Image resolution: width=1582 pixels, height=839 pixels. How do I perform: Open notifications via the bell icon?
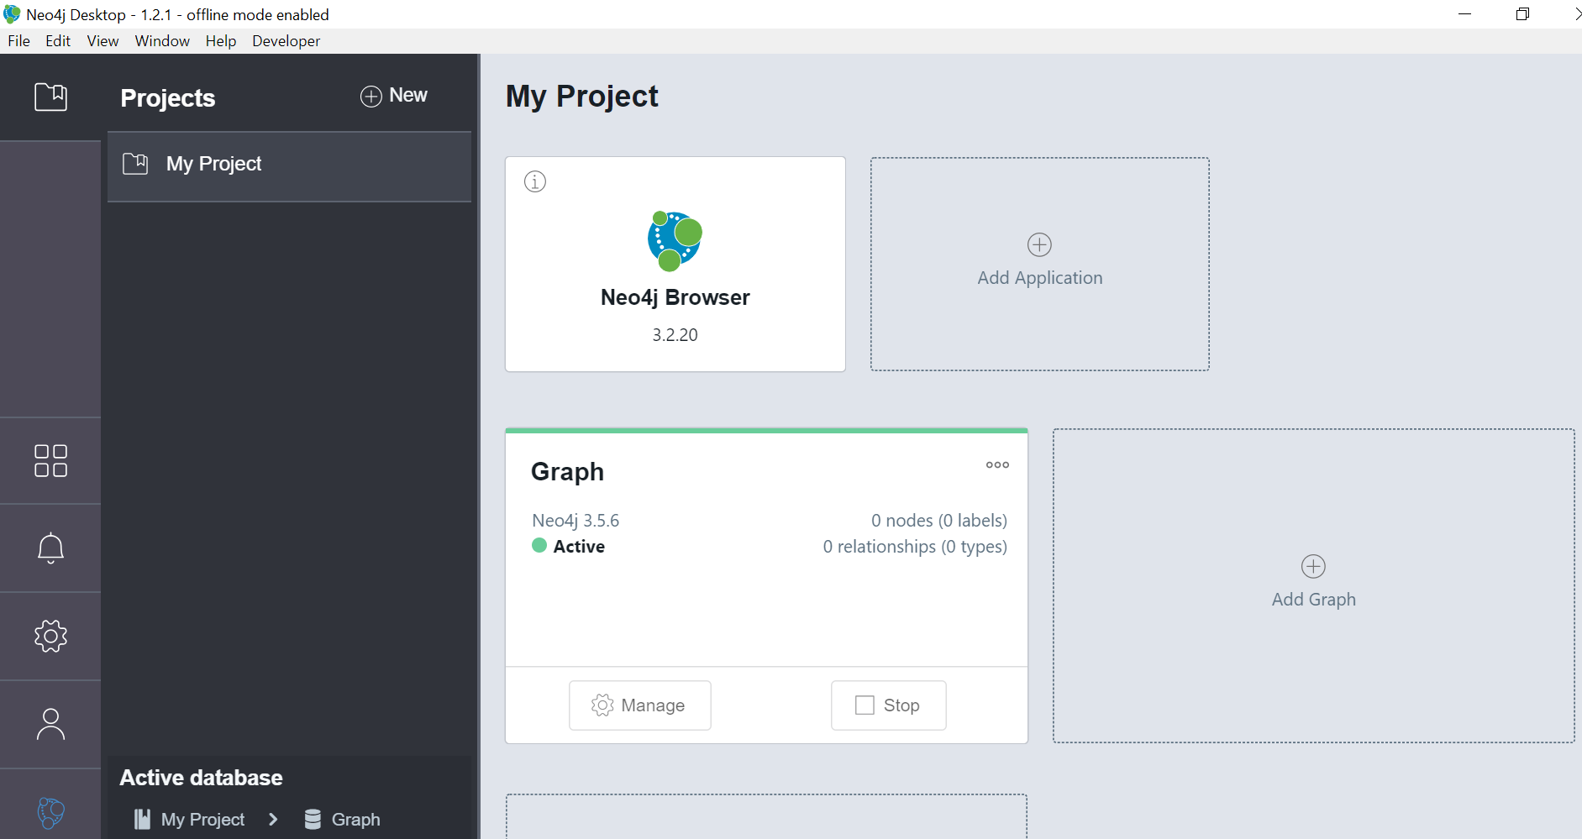click(x=50, y=548)
